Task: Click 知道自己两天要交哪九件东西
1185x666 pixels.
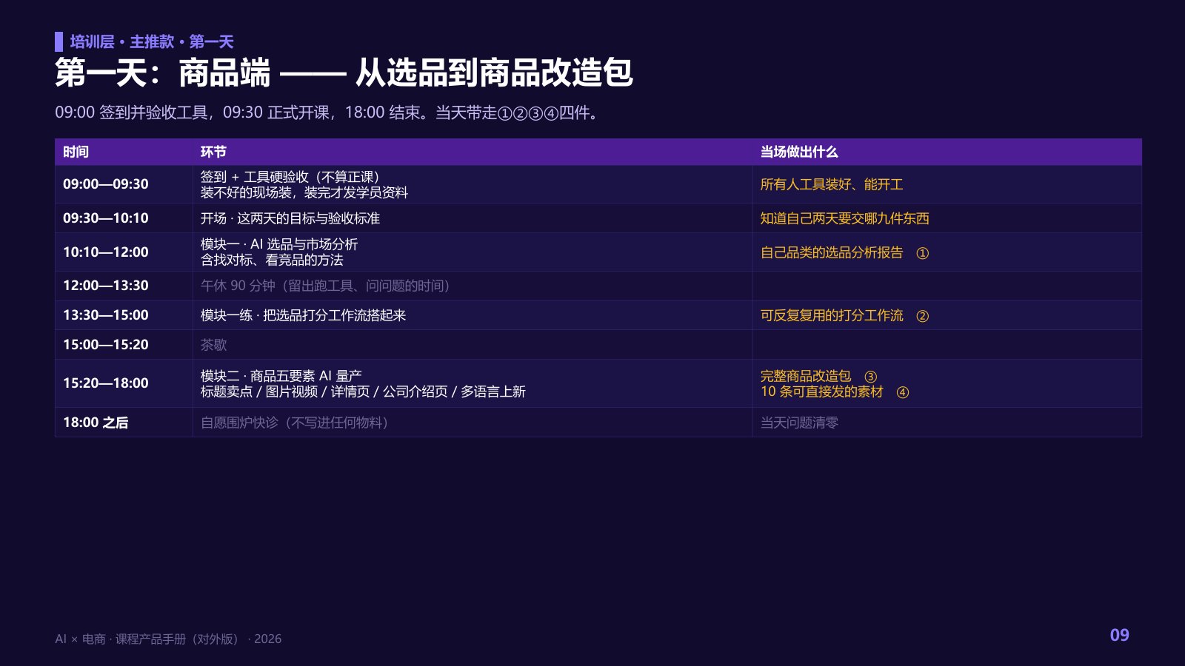Action: coord(844,218)
